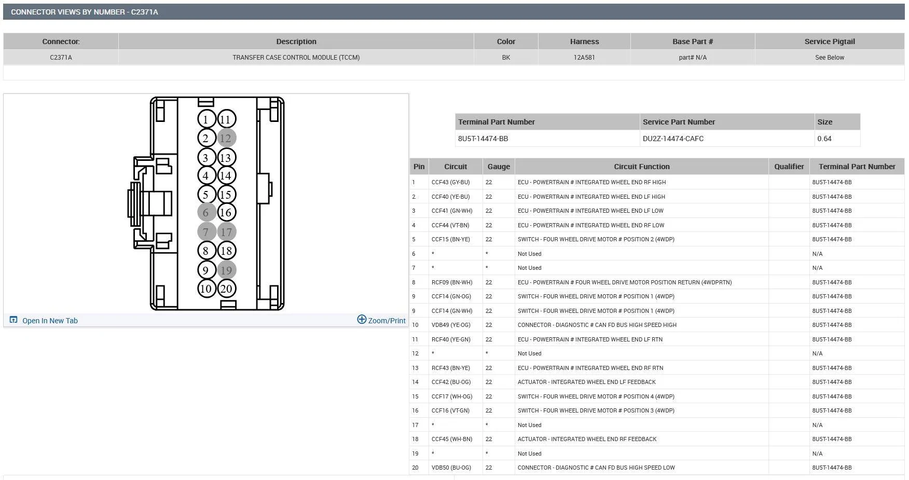909x480 pixels.
Task: Click the Terminal Part Number column header in pin table
Action: 857,167
